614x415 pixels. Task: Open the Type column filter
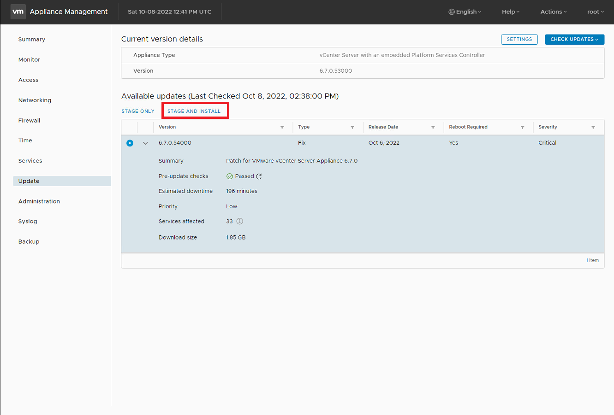coord(352,128)
